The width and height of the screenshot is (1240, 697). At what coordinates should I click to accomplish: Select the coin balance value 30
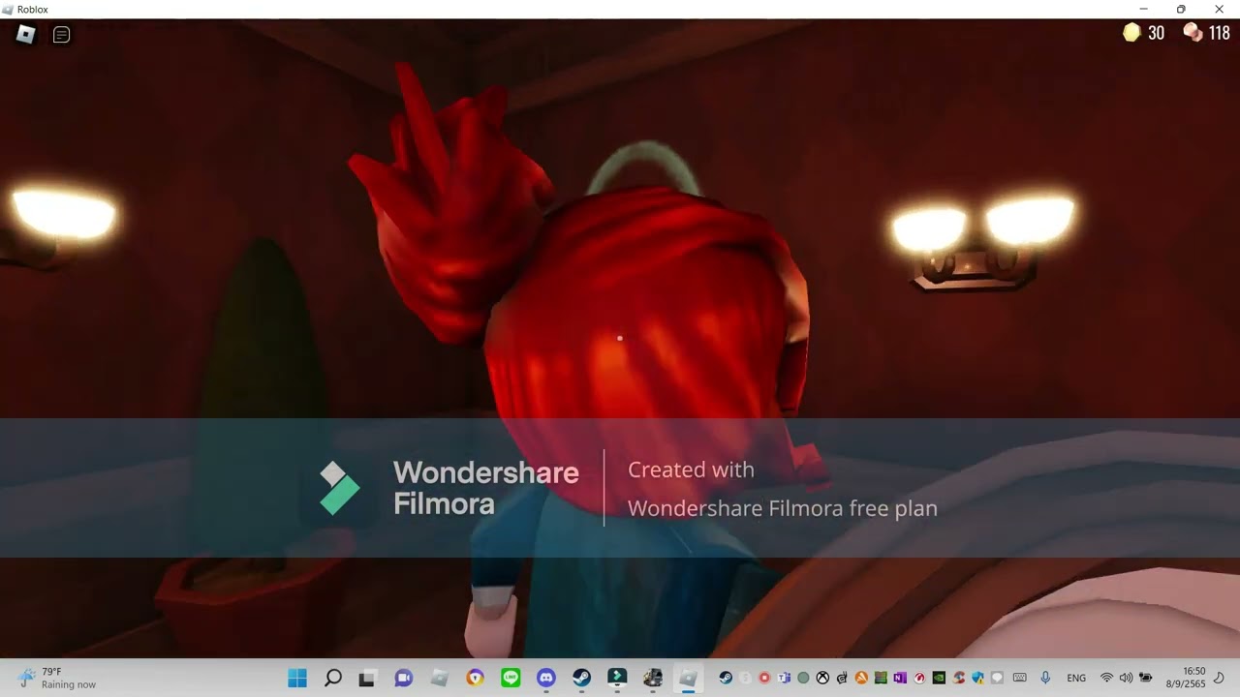(1156, 33)
